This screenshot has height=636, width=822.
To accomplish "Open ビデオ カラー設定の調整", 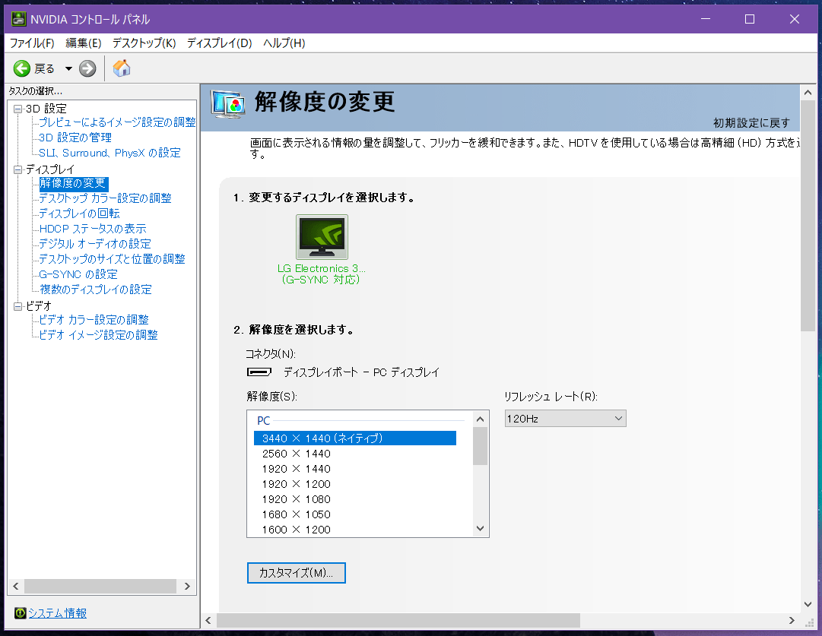I will coord(94,320).
